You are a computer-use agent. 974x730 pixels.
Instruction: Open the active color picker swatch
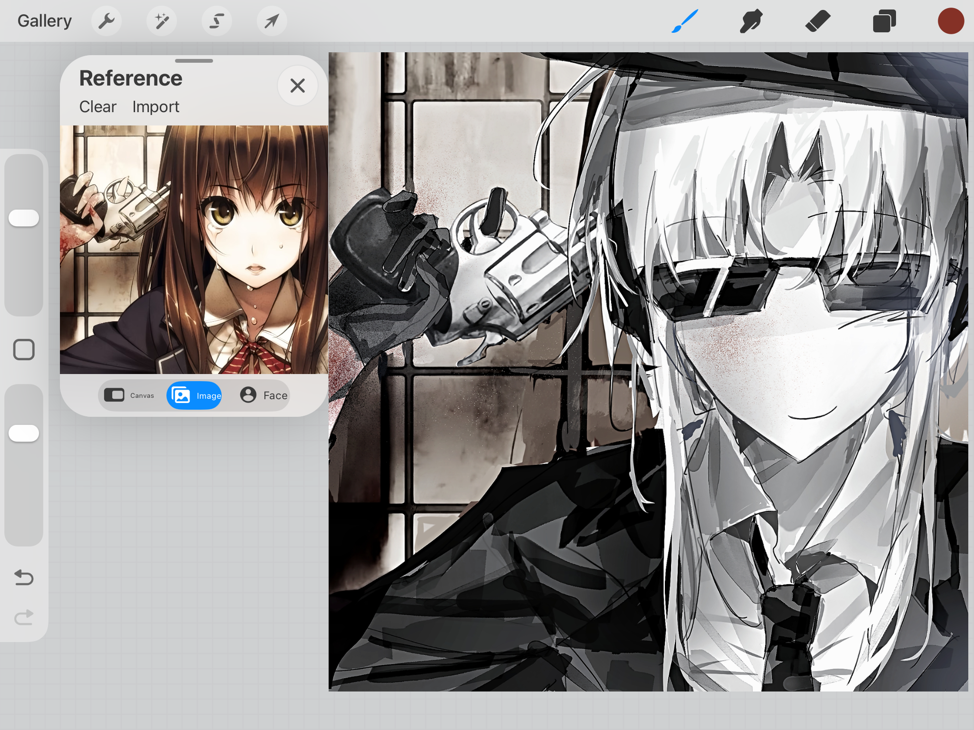tap(951, 21)
